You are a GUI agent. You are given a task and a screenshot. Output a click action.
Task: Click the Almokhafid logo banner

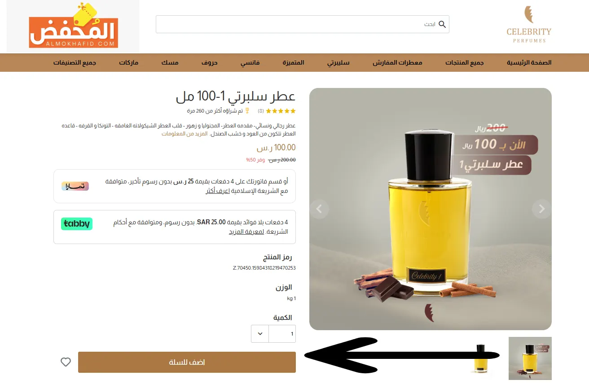click(73, 26)
